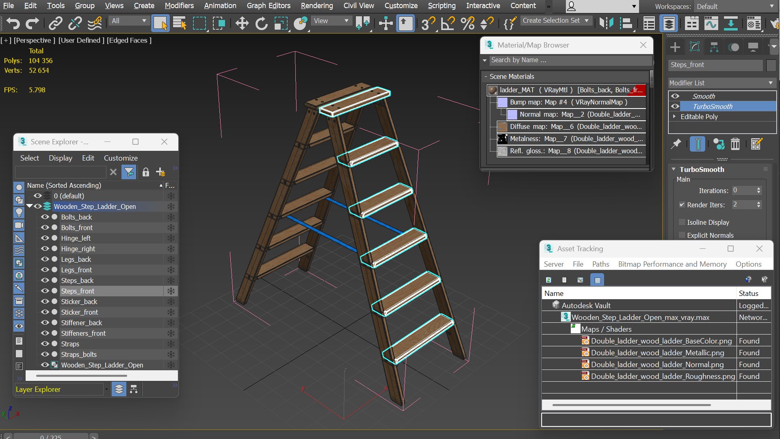
Task: Pin the modifier stack
Action: [676, 144]
